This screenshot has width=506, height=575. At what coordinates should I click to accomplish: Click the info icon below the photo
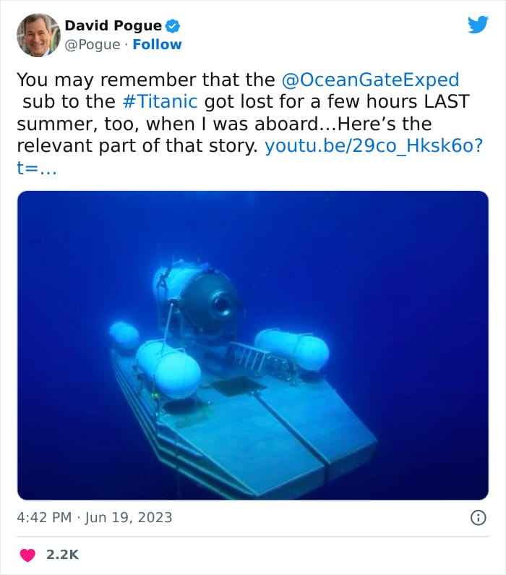point(478,517)
